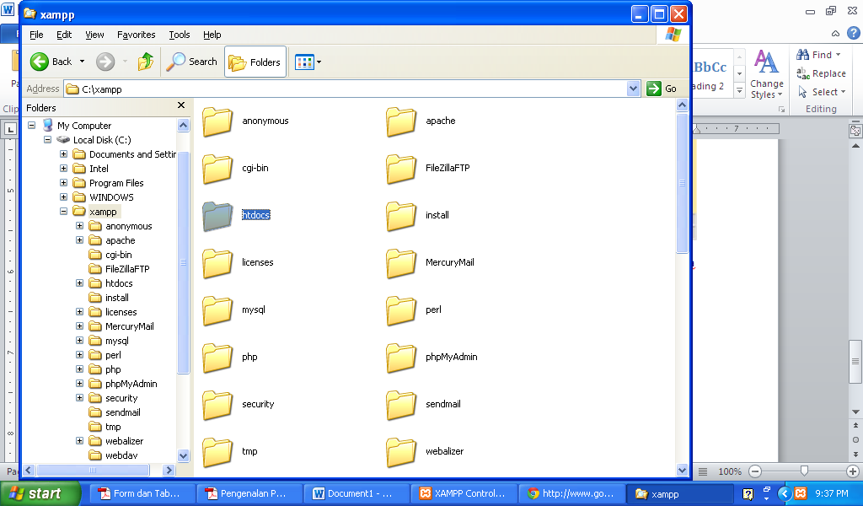This screenshot has width=863, height=506.
Task: Open the Favorites menu
Action: coord(136,35)
